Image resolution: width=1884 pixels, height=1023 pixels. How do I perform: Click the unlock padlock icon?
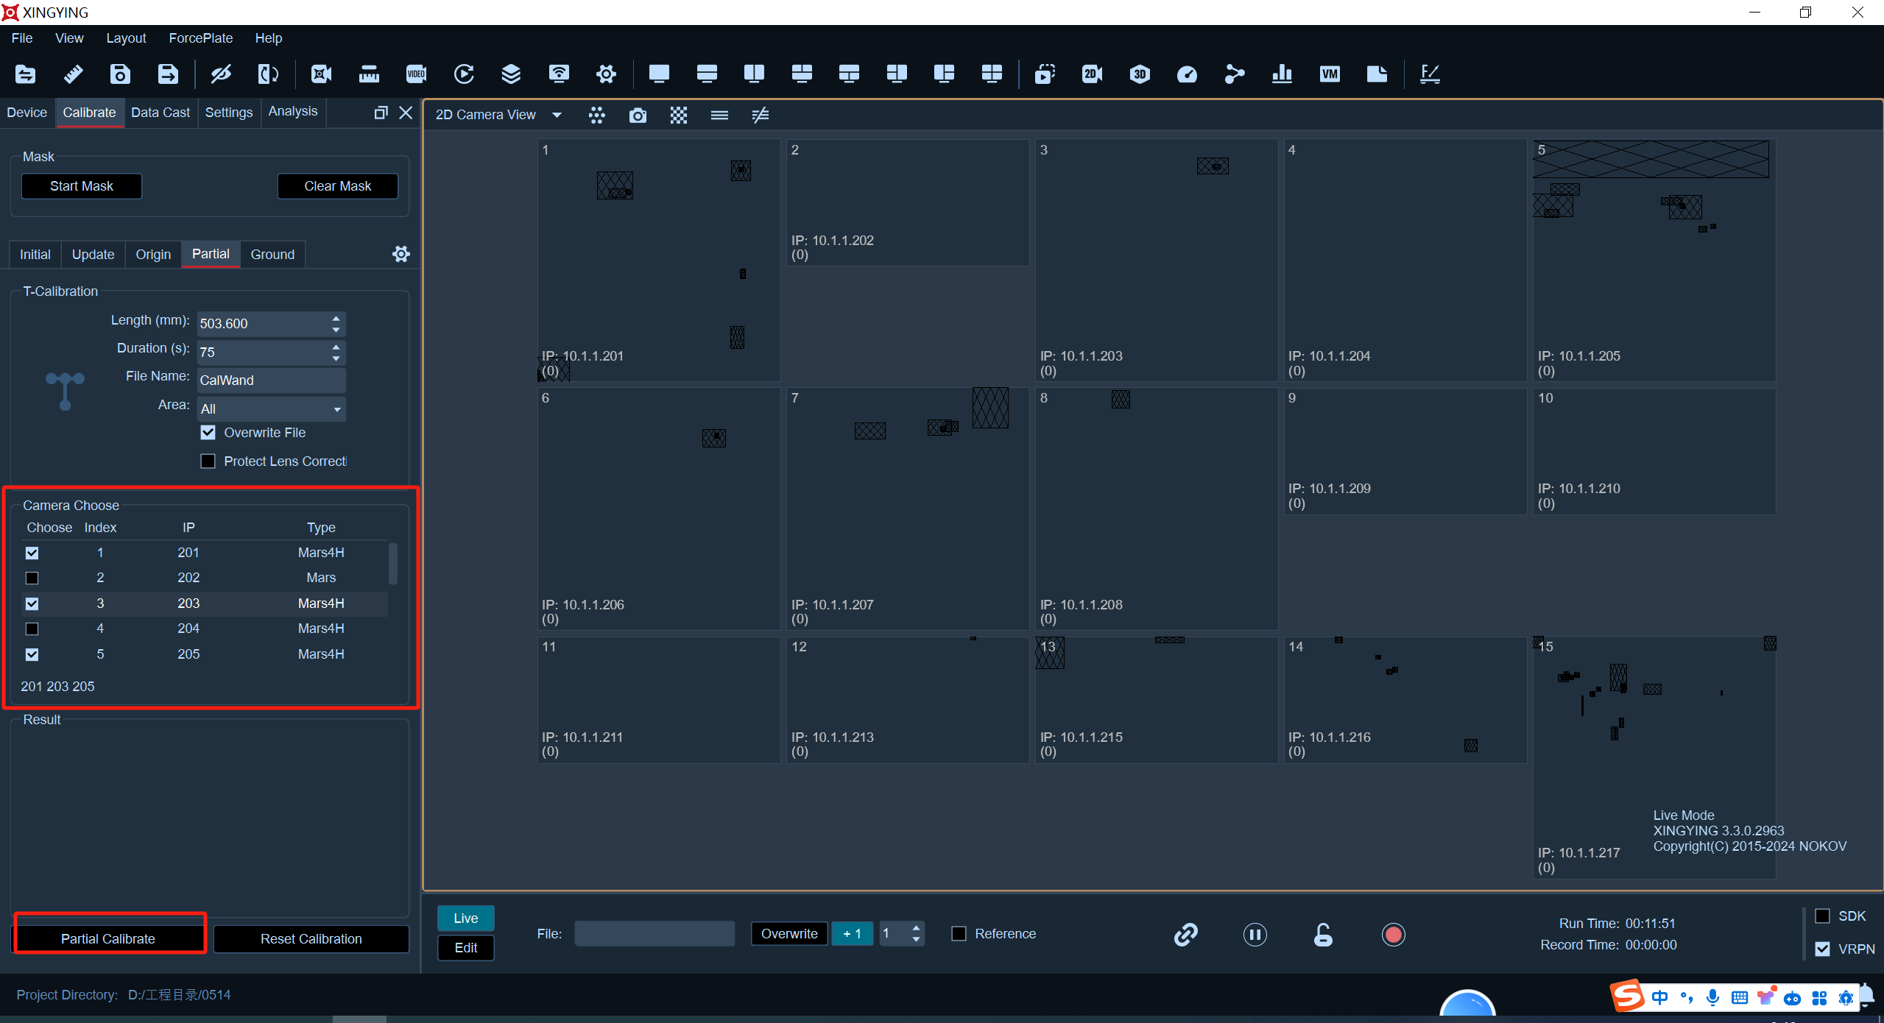(x=1323, y=935)
